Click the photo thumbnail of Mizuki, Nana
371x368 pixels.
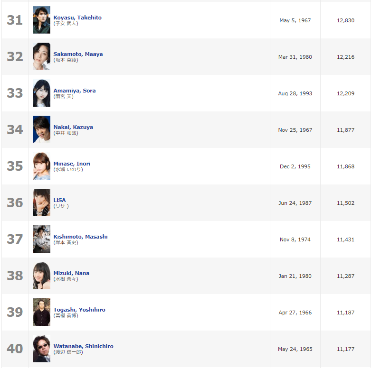point(41,276)
